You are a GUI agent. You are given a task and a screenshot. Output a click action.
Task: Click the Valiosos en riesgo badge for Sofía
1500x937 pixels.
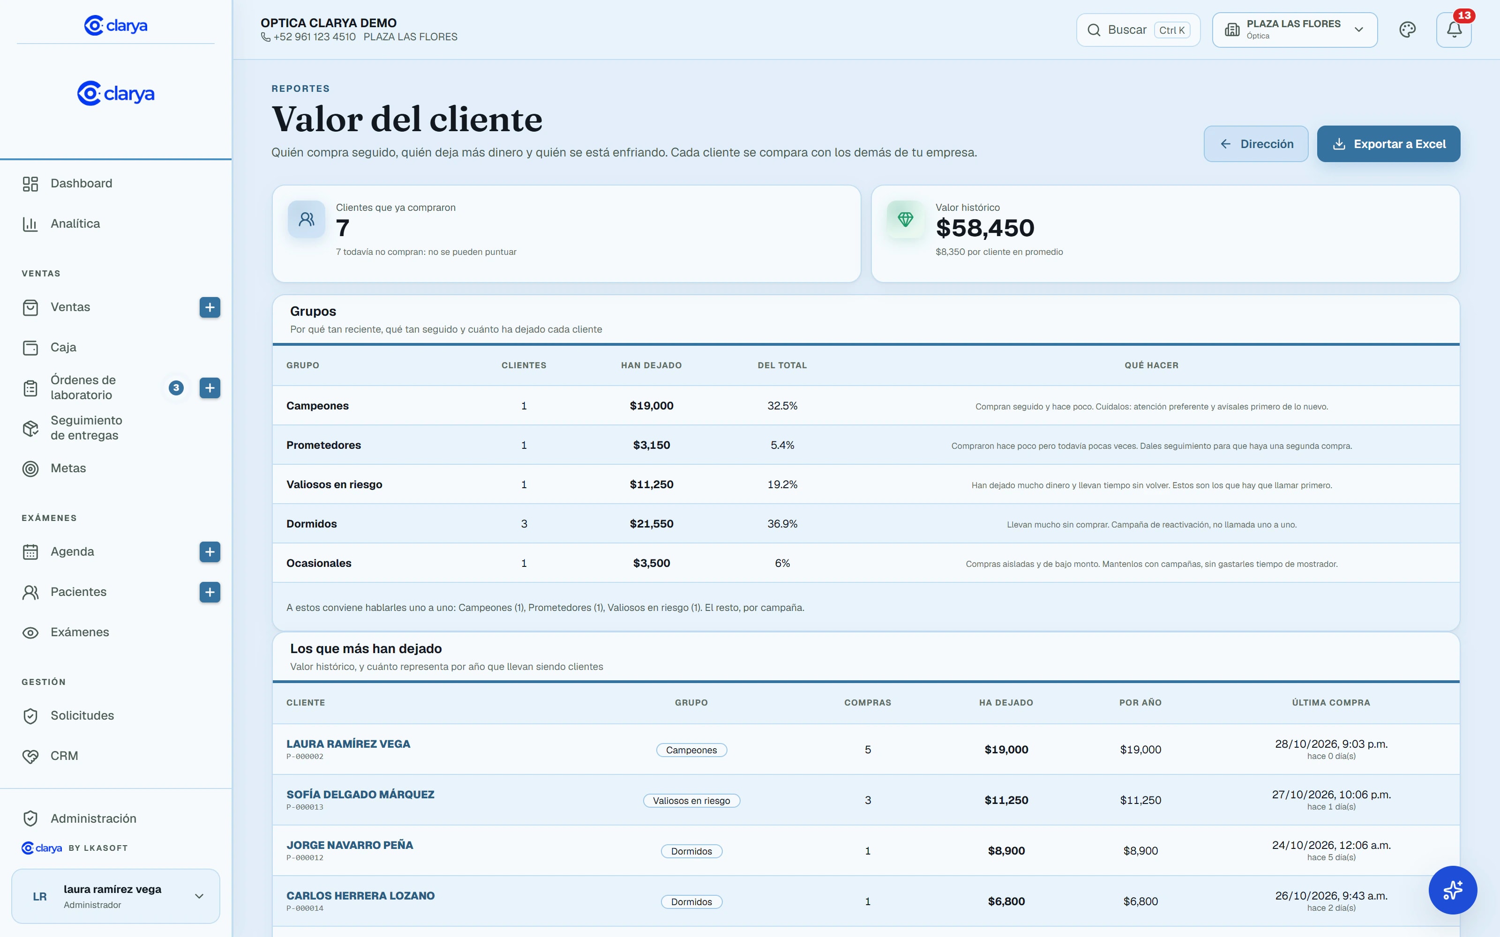click(691, 801)
